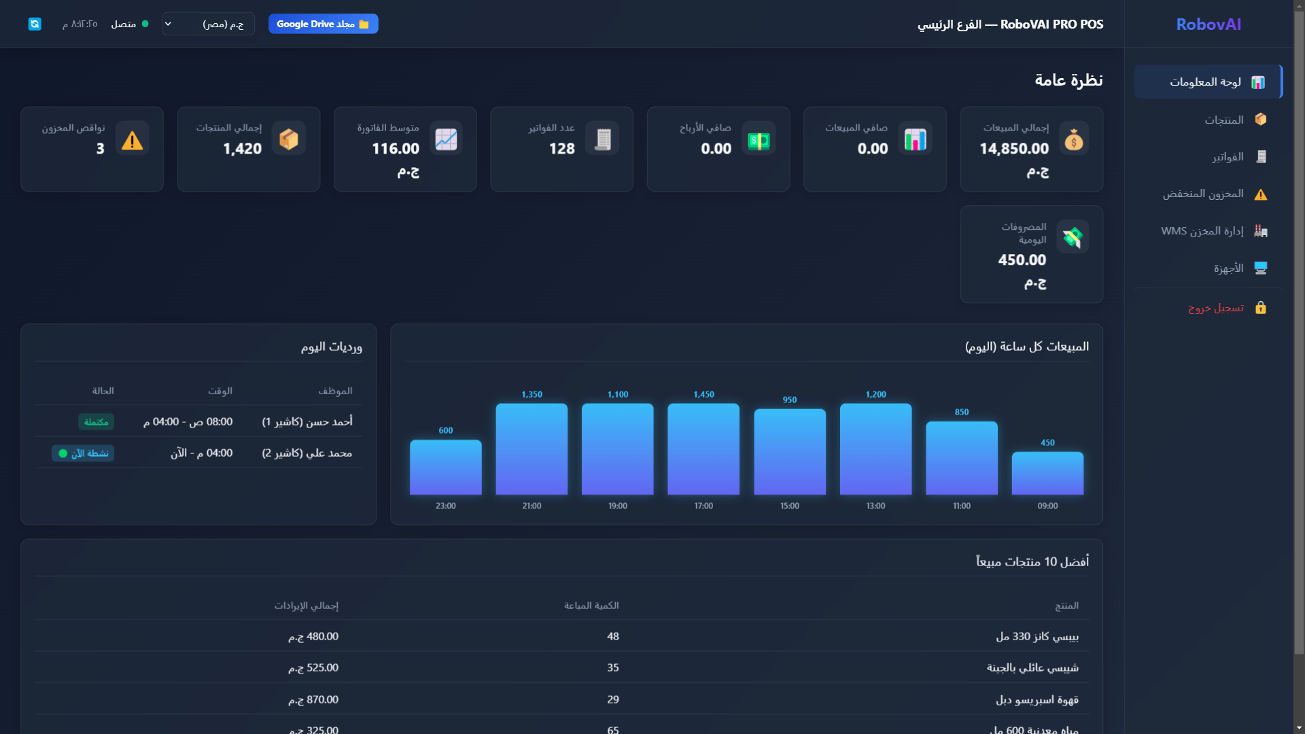Click the bar chart icon on صافي المبيعات card

coord(916,139)
